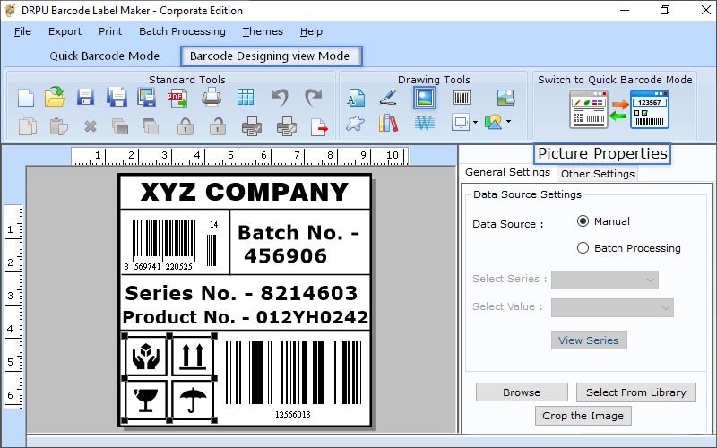Redo the last undone action
Image resolution: width=717 pixels, height=448 pixels.
click(313, 97)
